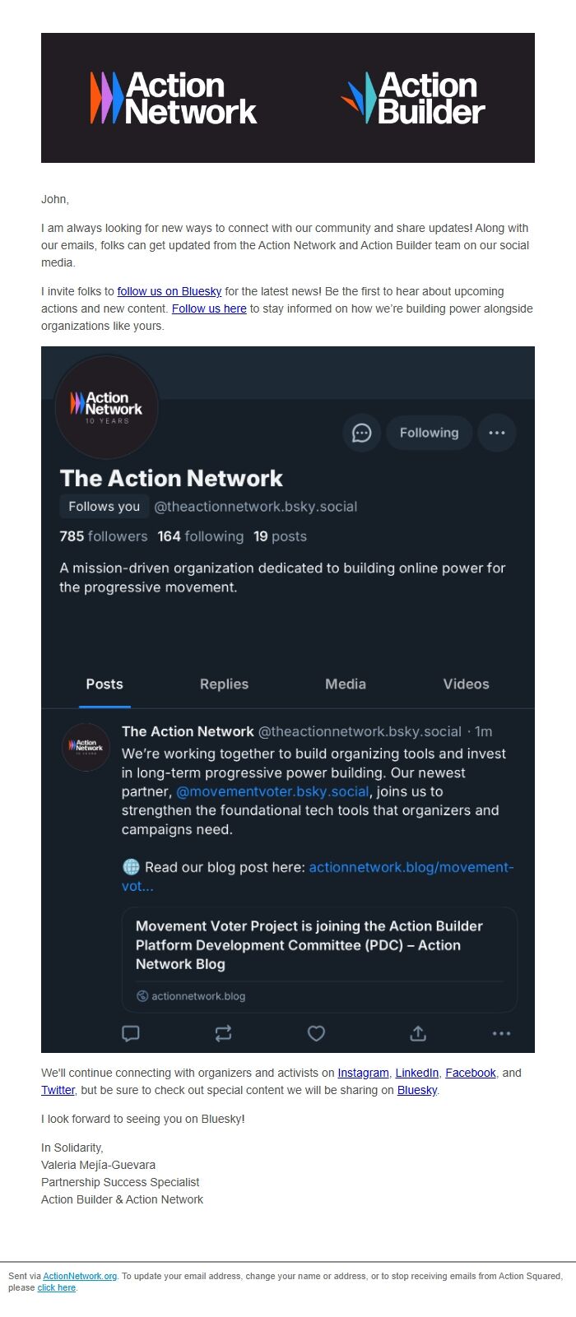Open the three-dots profile options menu
576x1317 pixels.
[x=497, y=433]
